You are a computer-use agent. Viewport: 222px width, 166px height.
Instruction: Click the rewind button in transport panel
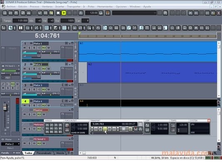[96, 129]
